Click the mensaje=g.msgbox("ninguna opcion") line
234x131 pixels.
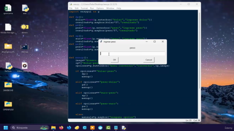point(109,117)
